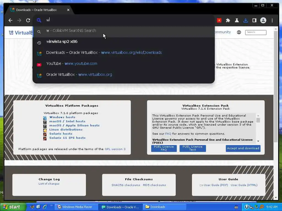Open the User Guide (HTML) link

pyautogui.click(x=244, y=185)
